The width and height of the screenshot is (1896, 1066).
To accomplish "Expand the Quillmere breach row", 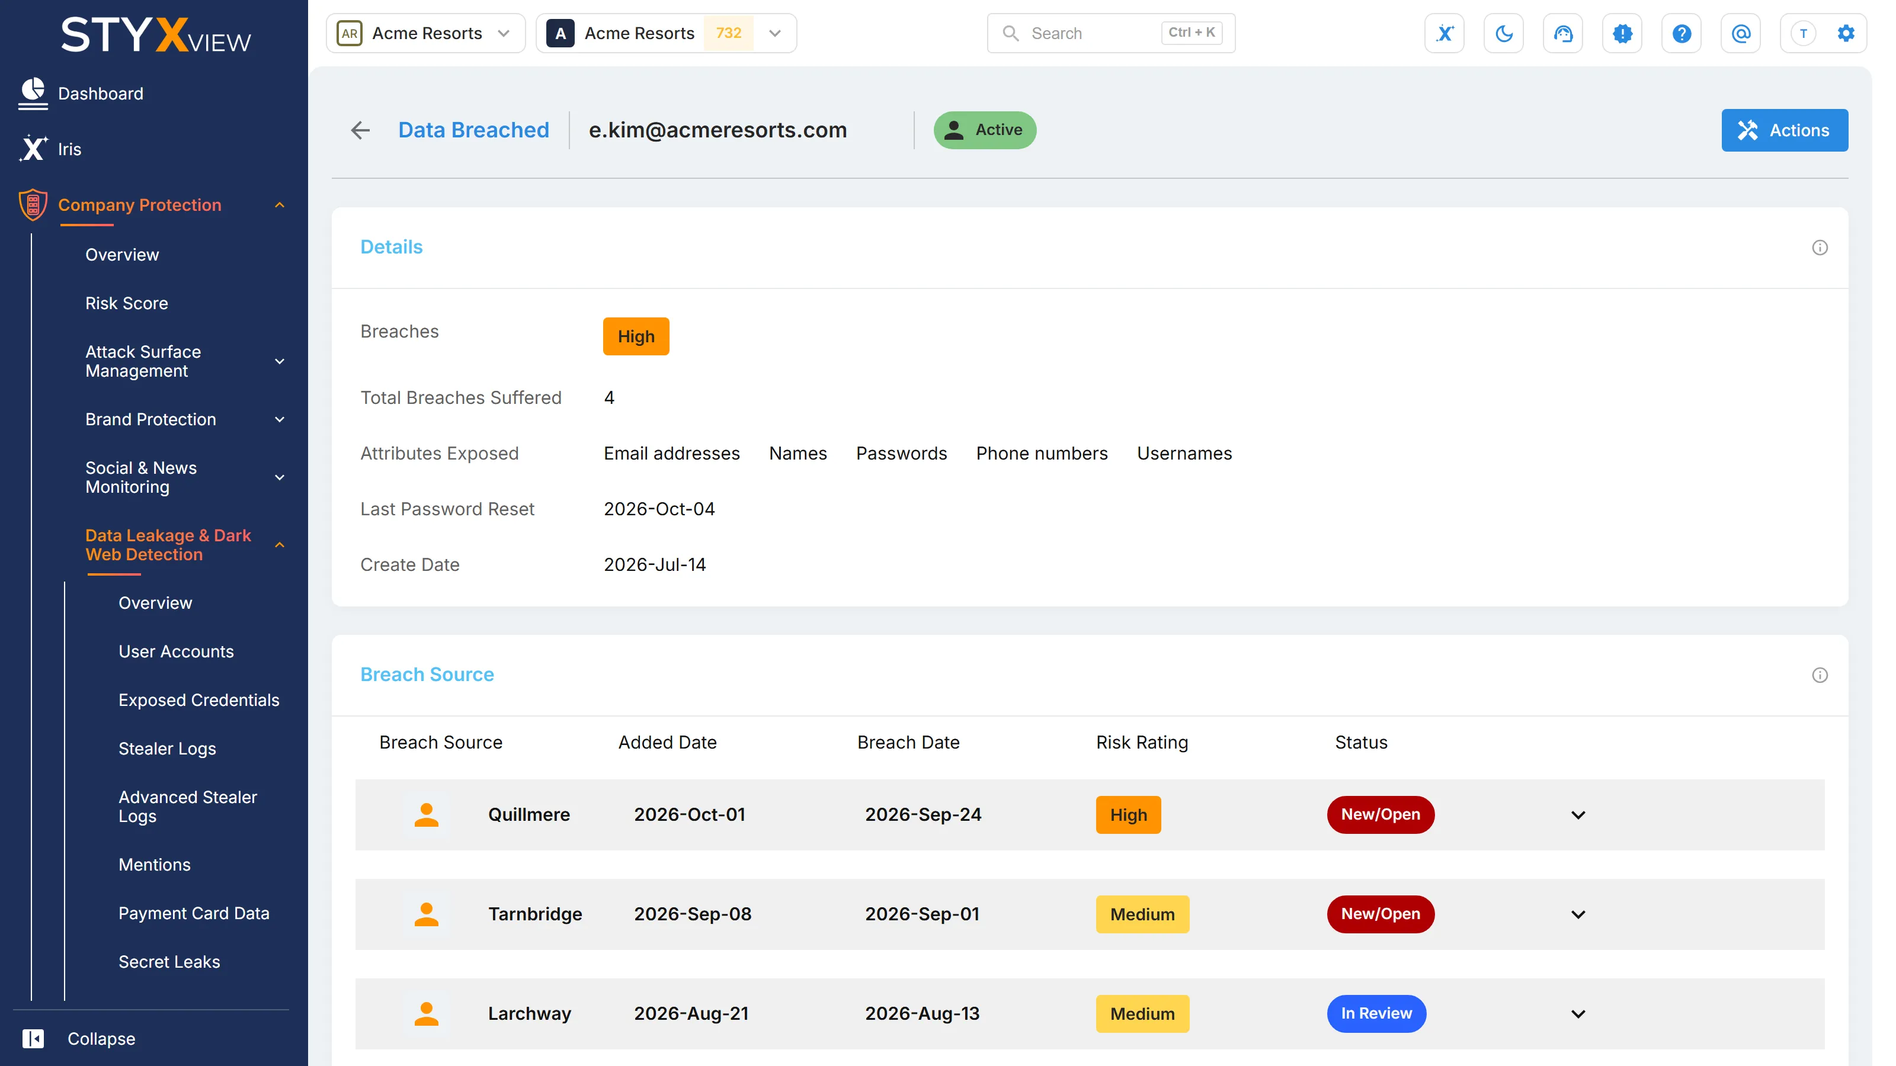I will 1578,814.
